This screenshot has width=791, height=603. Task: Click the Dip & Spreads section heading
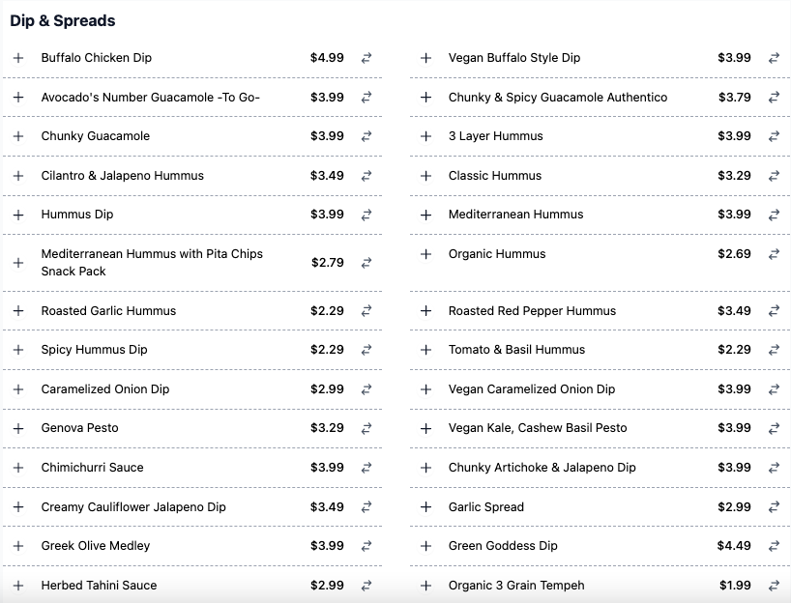tap(63, 20)
